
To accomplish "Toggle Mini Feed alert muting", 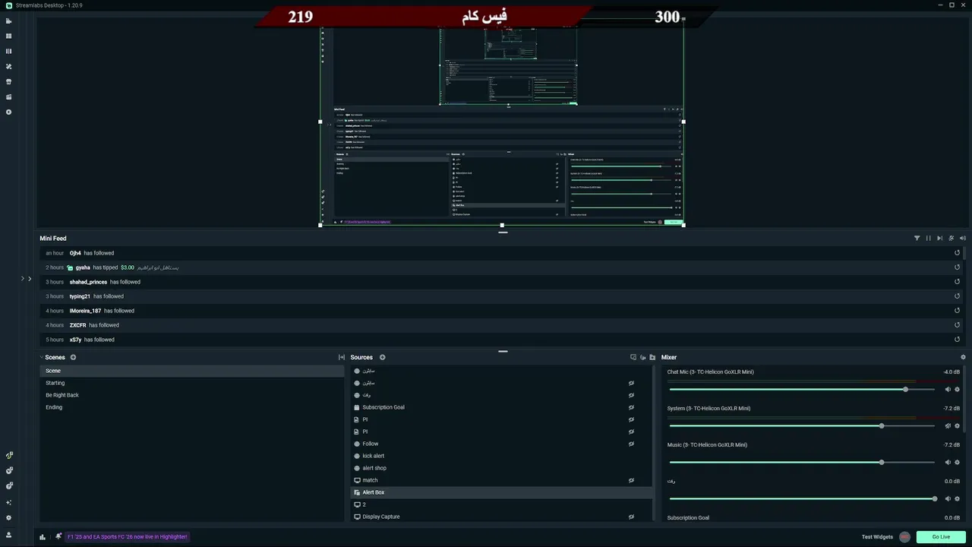I will pos(951,238).
